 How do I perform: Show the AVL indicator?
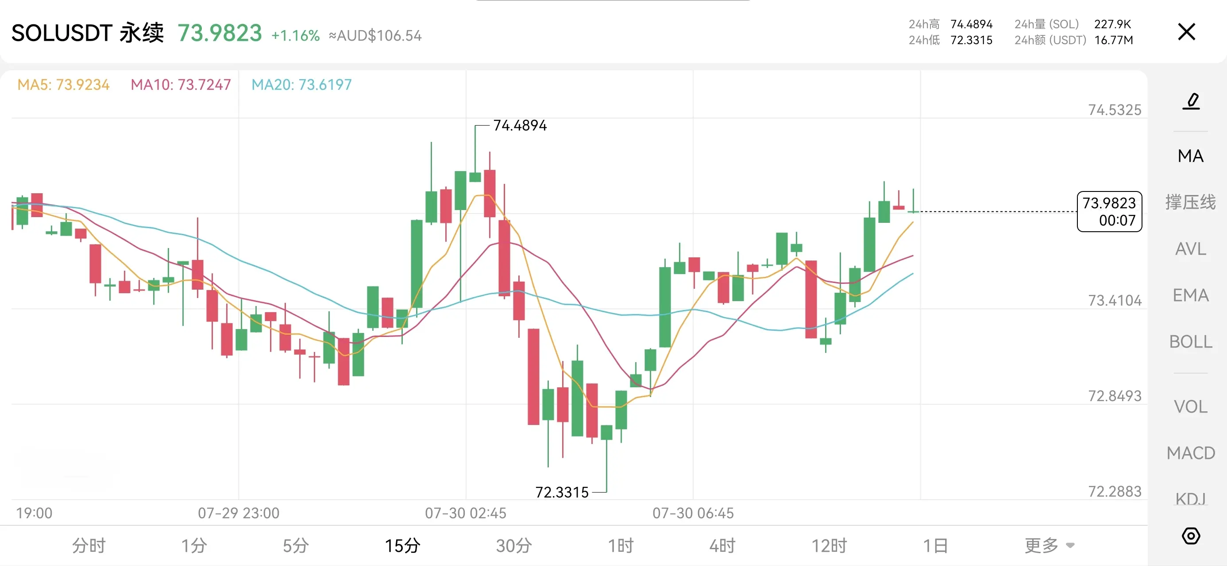1190,249
